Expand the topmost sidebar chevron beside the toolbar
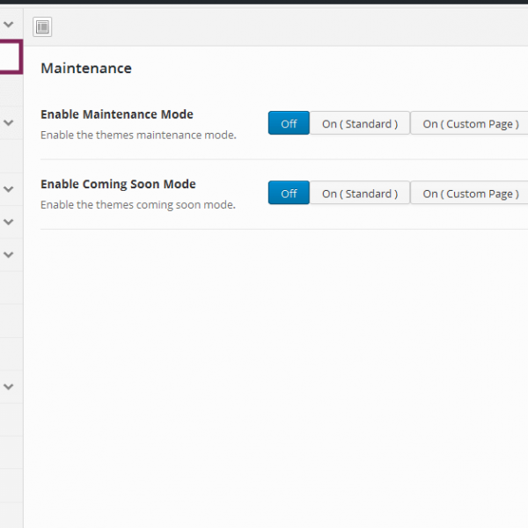 point(9,25)
